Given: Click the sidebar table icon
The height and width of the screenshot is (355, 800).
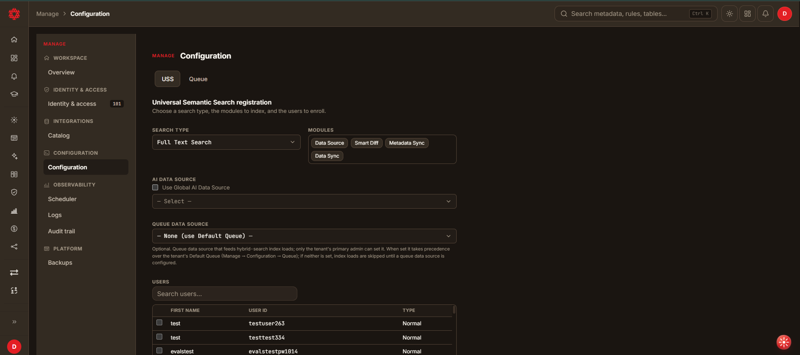Looking at the screenshot, I should click(x=14, y=138).
